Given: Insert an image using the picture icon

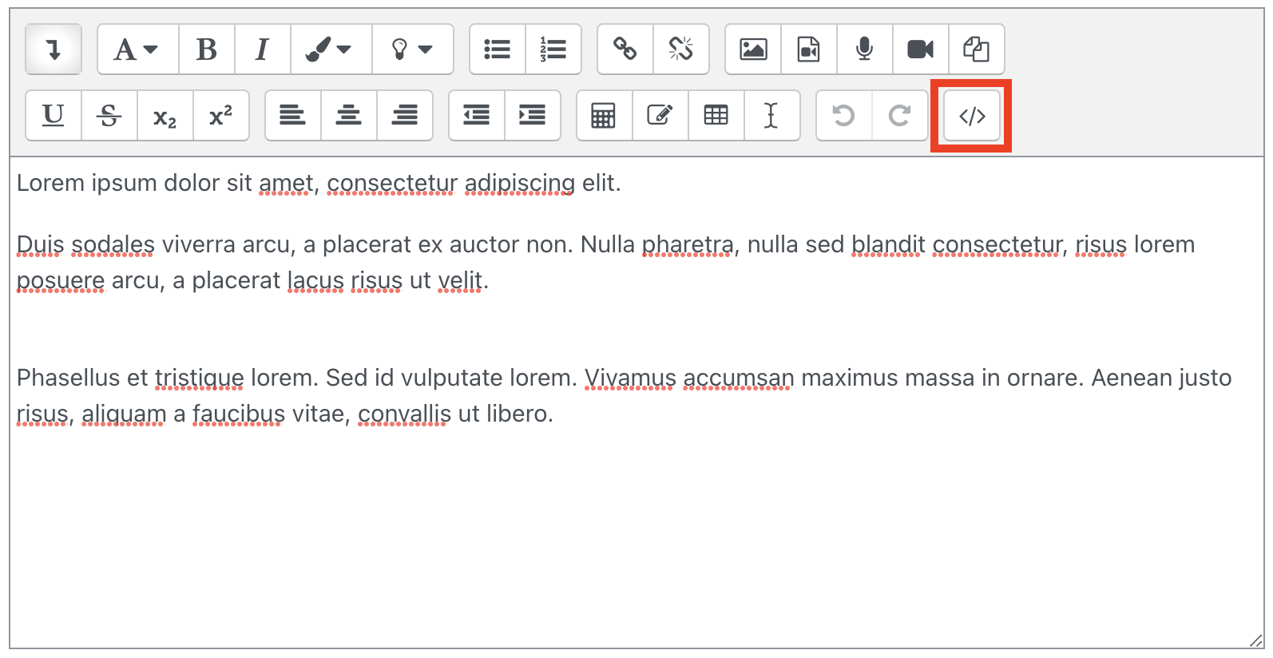Looking at the screenshot, I should (753, 50).
